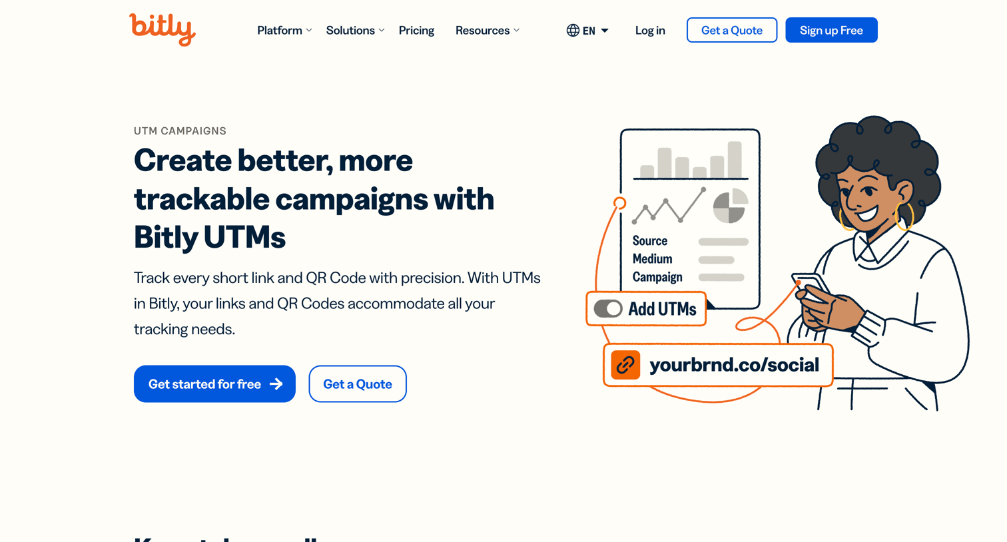Open the Log in page
Viewport: 1007px width, 542px height.
point(650,31)
